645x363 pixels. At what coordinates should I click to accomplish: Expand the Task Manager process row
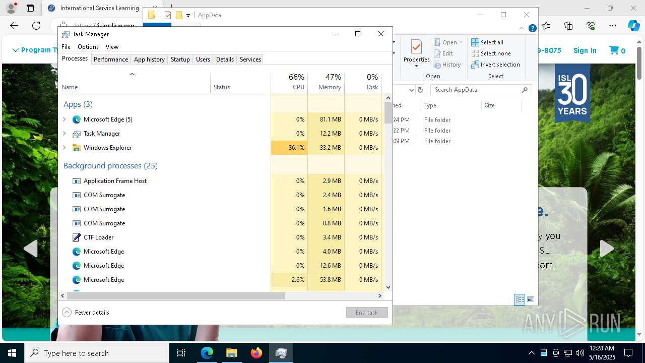pyautogui.click(x=64, y=134)
